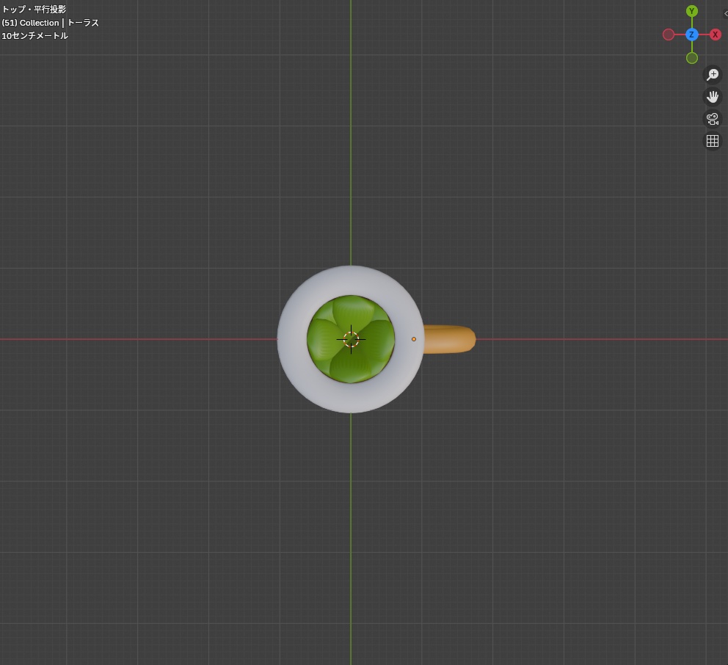Expand the sidebar via the edge arrow
This screenshot has height=665, width=728.
click(x=726, y=13)
